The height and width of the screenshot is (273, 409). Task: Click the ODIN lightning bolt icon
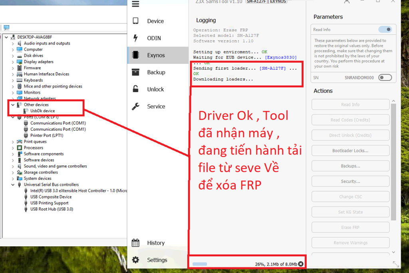click(135, 38)
